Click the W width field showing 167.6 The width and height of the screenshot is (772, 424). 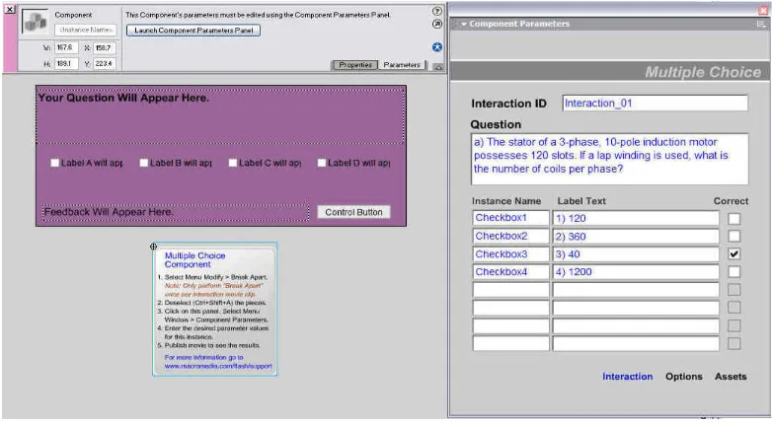coord(66,47)
